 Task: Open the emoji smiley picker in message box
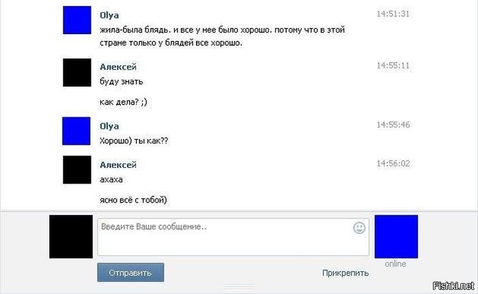[x=359, y=228]
